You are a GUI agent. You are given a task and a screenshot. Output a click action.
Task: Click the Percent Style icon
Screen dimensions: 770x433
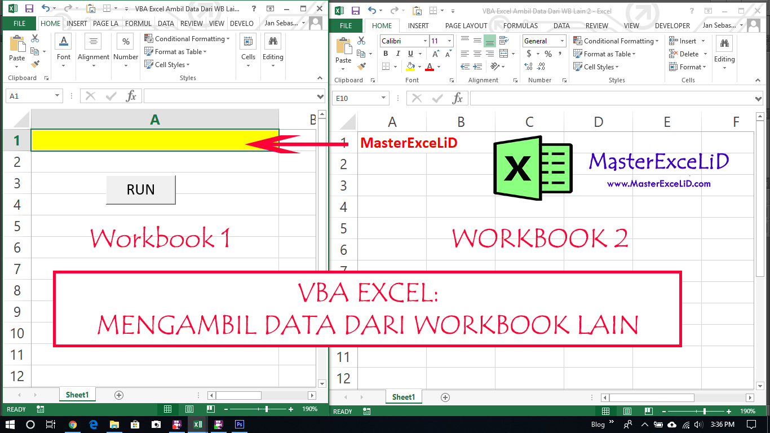[x=548, y=54]
